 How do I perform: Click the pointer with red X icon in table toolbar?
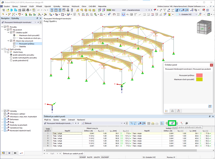point(182,123)
